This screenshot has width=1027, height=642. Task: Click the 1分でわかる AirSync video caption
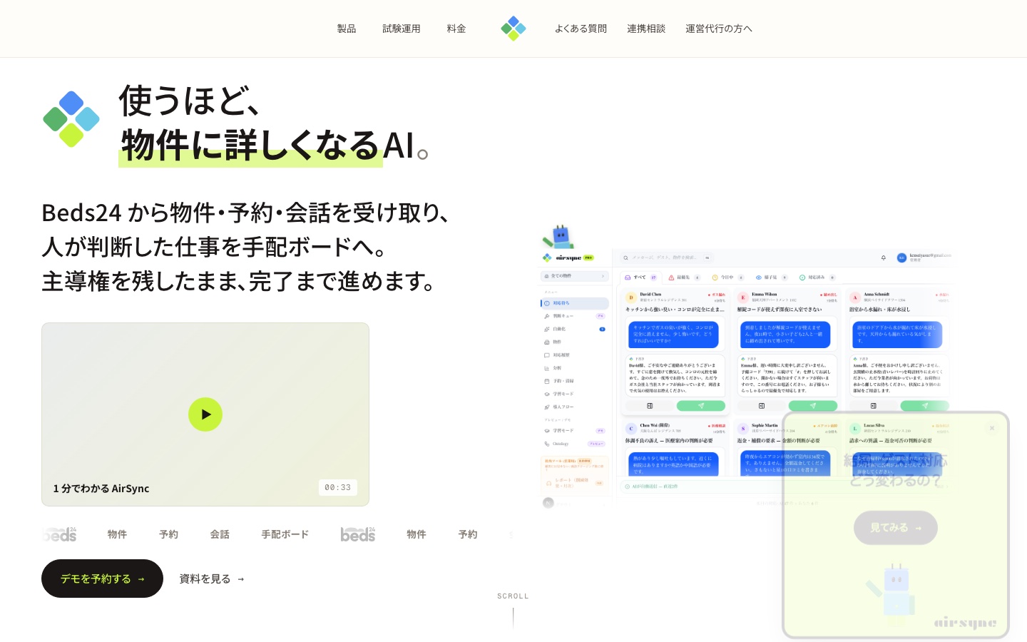[101, 489]
